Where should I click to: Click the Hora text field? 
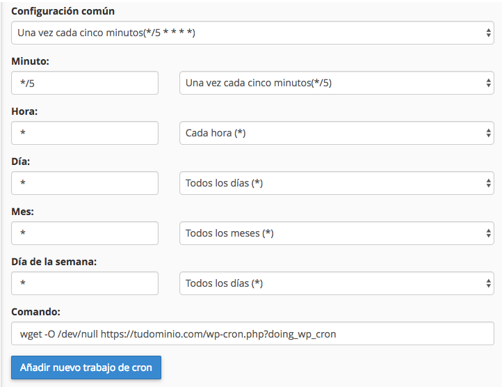[85, 133]
